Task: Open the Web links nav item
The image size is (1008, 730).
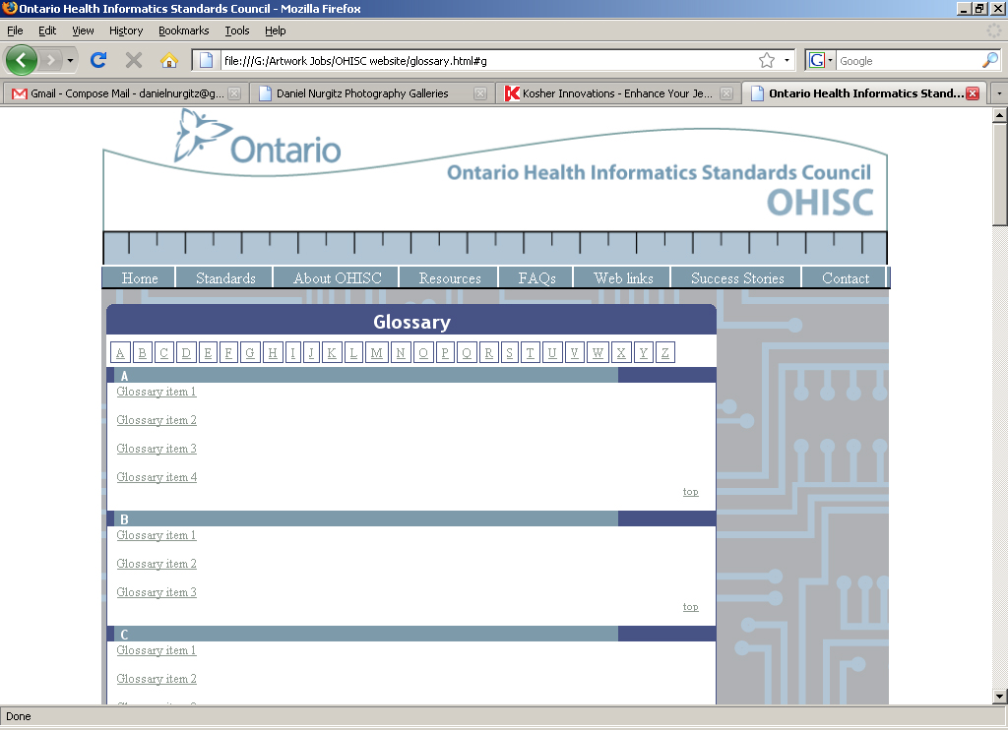Action: click(x=623, y=278)
